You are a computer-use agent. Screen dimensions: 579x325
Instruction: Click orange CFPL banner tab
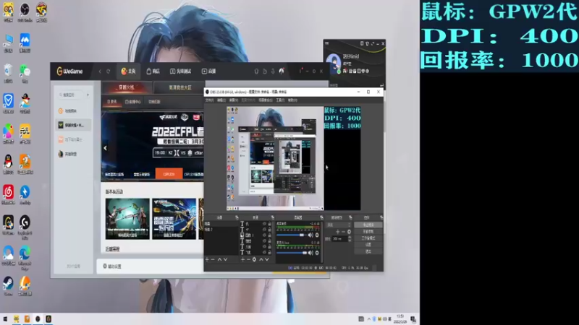(169, 174)
